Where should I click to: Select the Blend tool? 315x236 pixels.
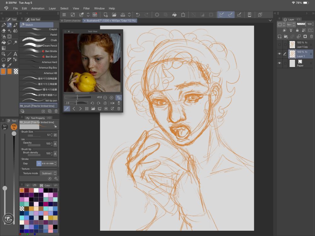click(15, 31)
